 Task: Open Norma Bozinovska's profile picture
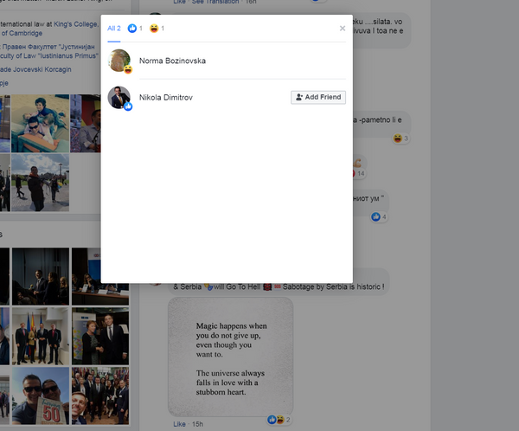pos(119,61)
